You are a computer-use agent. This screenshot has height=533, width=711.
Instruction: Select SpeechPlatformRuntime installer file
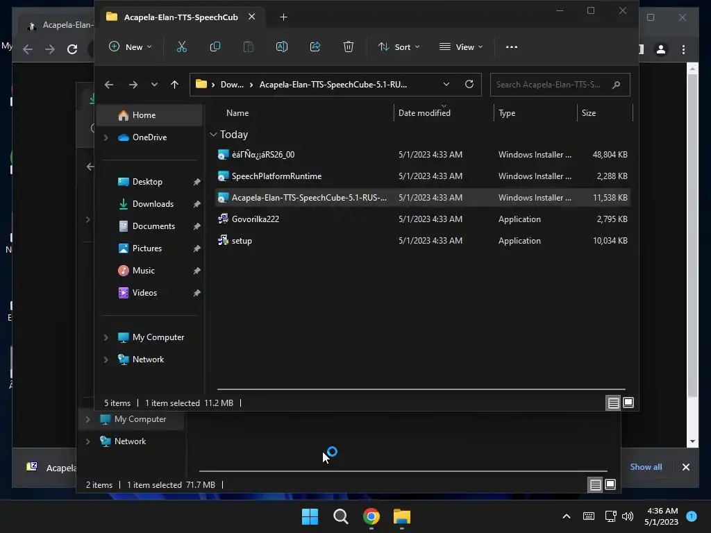point(422,176)
